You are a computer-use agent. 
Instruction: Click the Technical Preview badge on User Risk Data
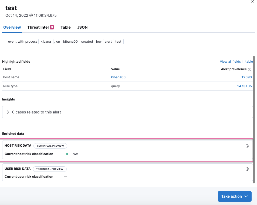pos(50,169)
